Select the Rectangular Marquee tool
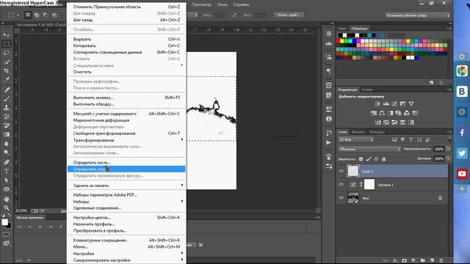 [x=7, y=44]
